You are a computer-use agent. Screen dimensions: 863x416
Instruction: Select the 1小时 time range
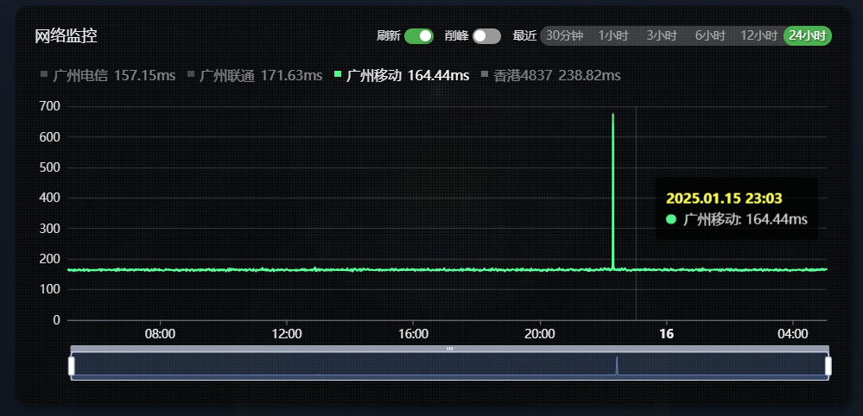point(612,35)
